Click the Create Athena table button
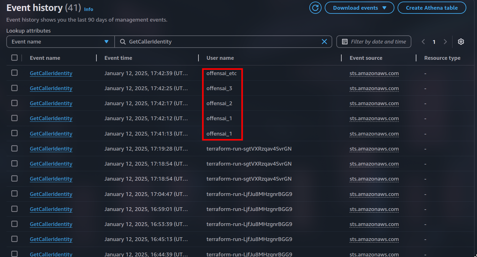Screen dimensions: 477x257 click(x=432, y=8)
